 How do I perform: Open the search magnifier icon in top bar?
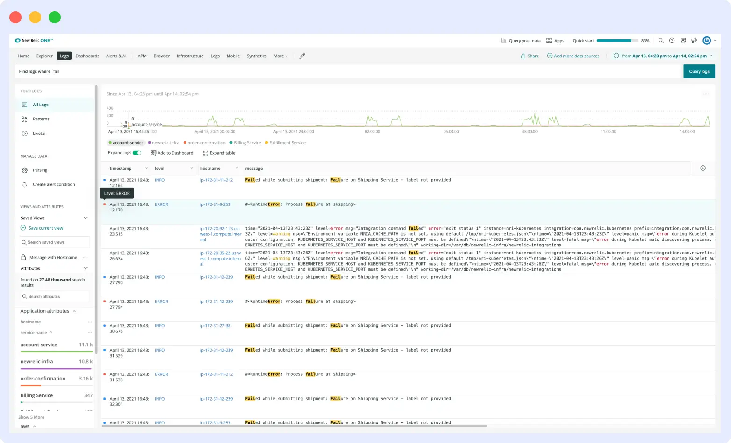click(661, 41)
